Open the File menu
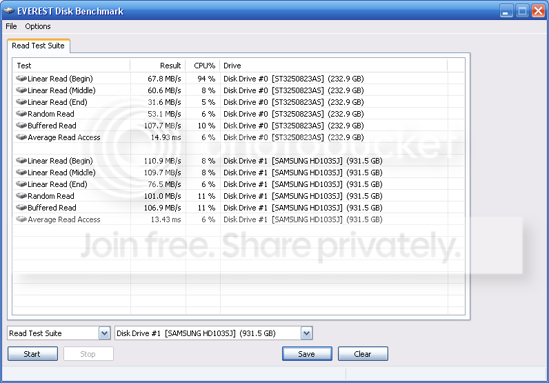The height and width of the screenshot is (383, 549). point(11,26)
